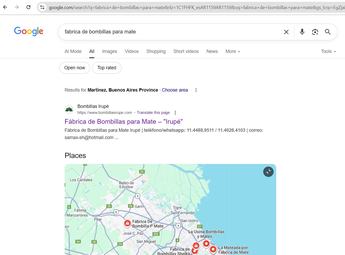Enable the Open now filter
345x255 pixels.
tap(75, 67)
